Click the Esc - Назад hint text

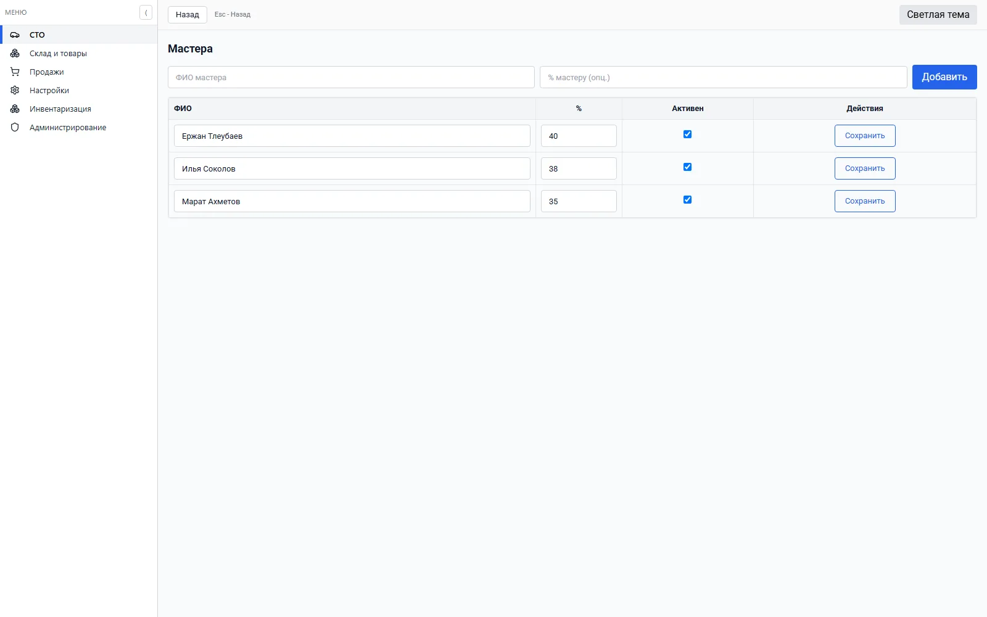pos(233,14)
